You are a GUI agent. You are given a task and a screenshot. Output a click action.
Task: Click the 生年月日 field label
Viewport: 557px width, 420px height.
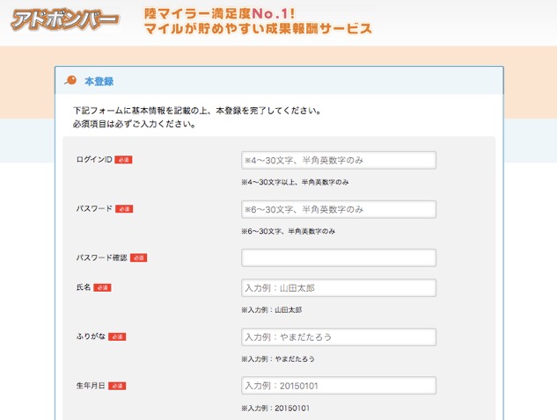click(x=91, y=386)
